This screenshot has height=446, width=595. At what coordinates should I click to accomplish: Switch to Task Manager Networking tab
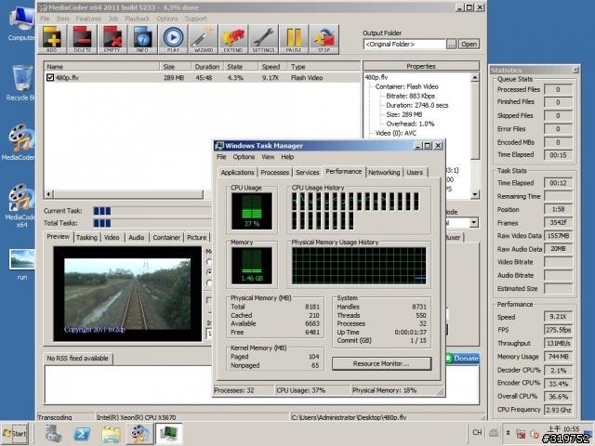click(x=384, y=172)
